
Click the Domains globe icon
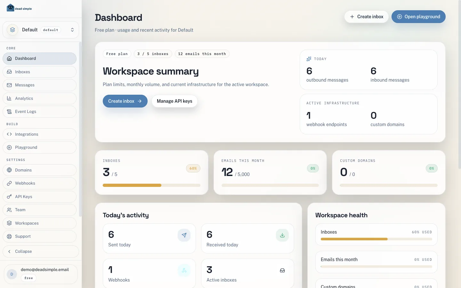pyautogui.click(x=9, y=170)
